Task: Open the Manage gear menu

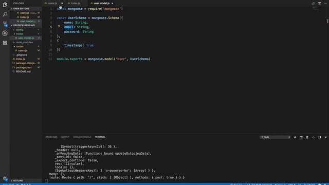Action: pyautogui.click(x=5, y=178)
